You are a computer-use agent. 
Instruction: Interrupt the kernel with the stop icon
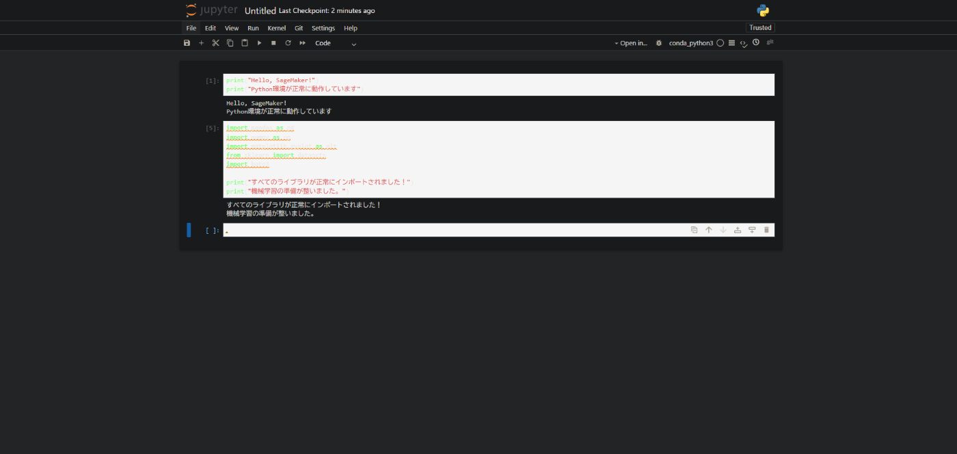tap(273, 43)
